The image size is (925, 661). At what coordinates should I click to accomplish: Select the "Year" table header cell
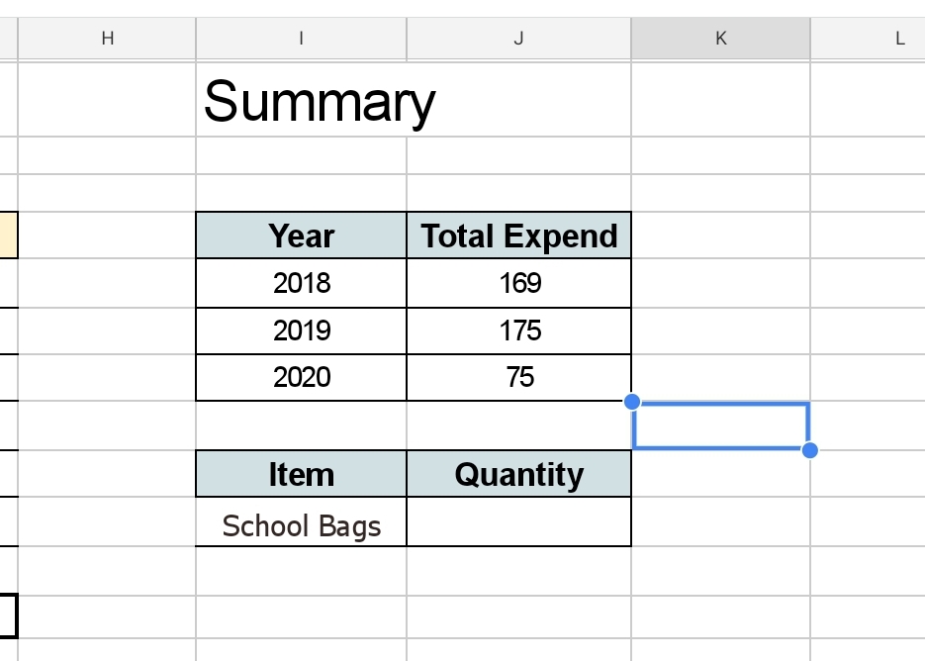(x=301, y=236)
